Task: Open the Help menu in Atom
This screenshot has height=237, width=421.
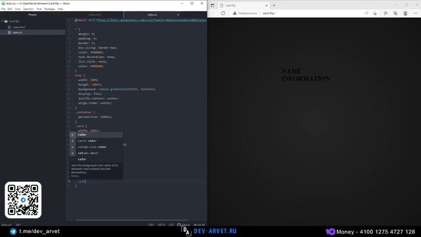Action: pos(61,9)
